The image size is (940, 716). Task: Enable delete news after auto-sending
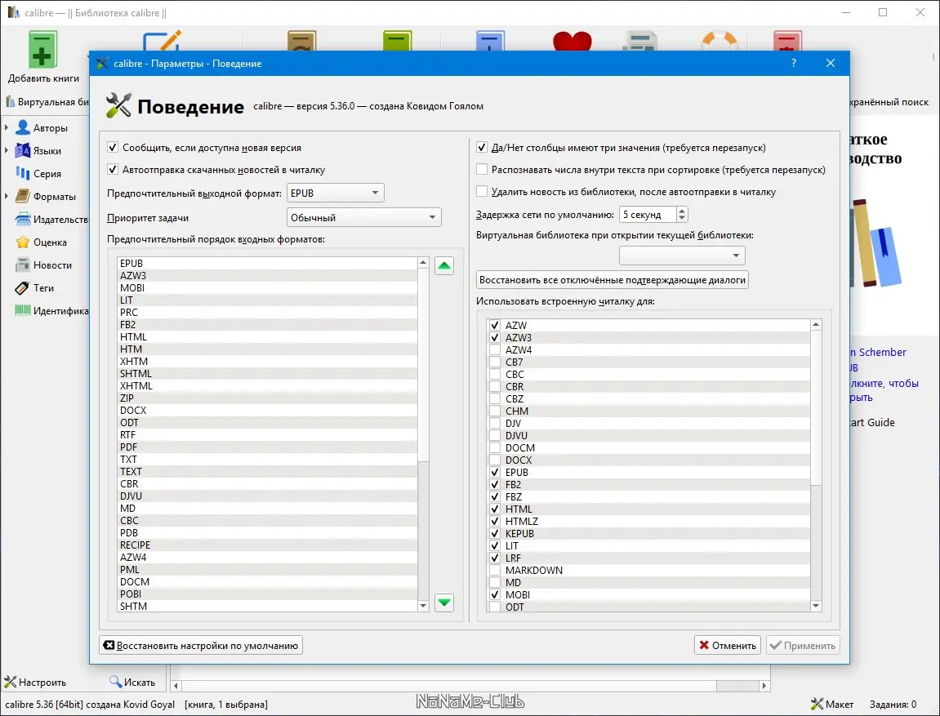(482, 192)
